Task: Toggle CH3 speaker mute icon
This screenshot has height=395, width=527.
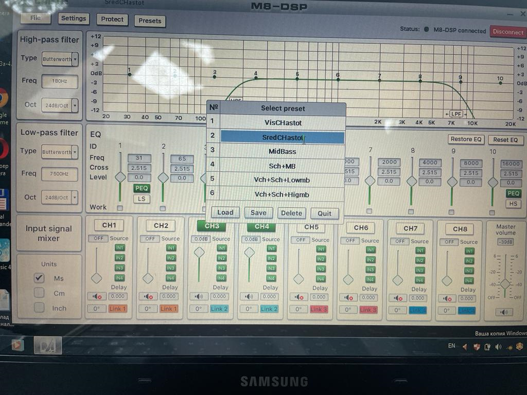Action: [x=199, y=296]
